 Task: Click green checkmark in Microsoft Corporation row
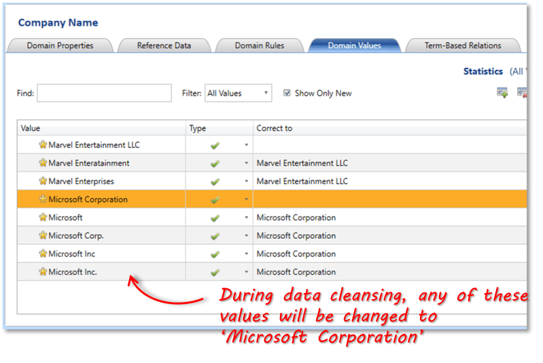click(215, 200)
